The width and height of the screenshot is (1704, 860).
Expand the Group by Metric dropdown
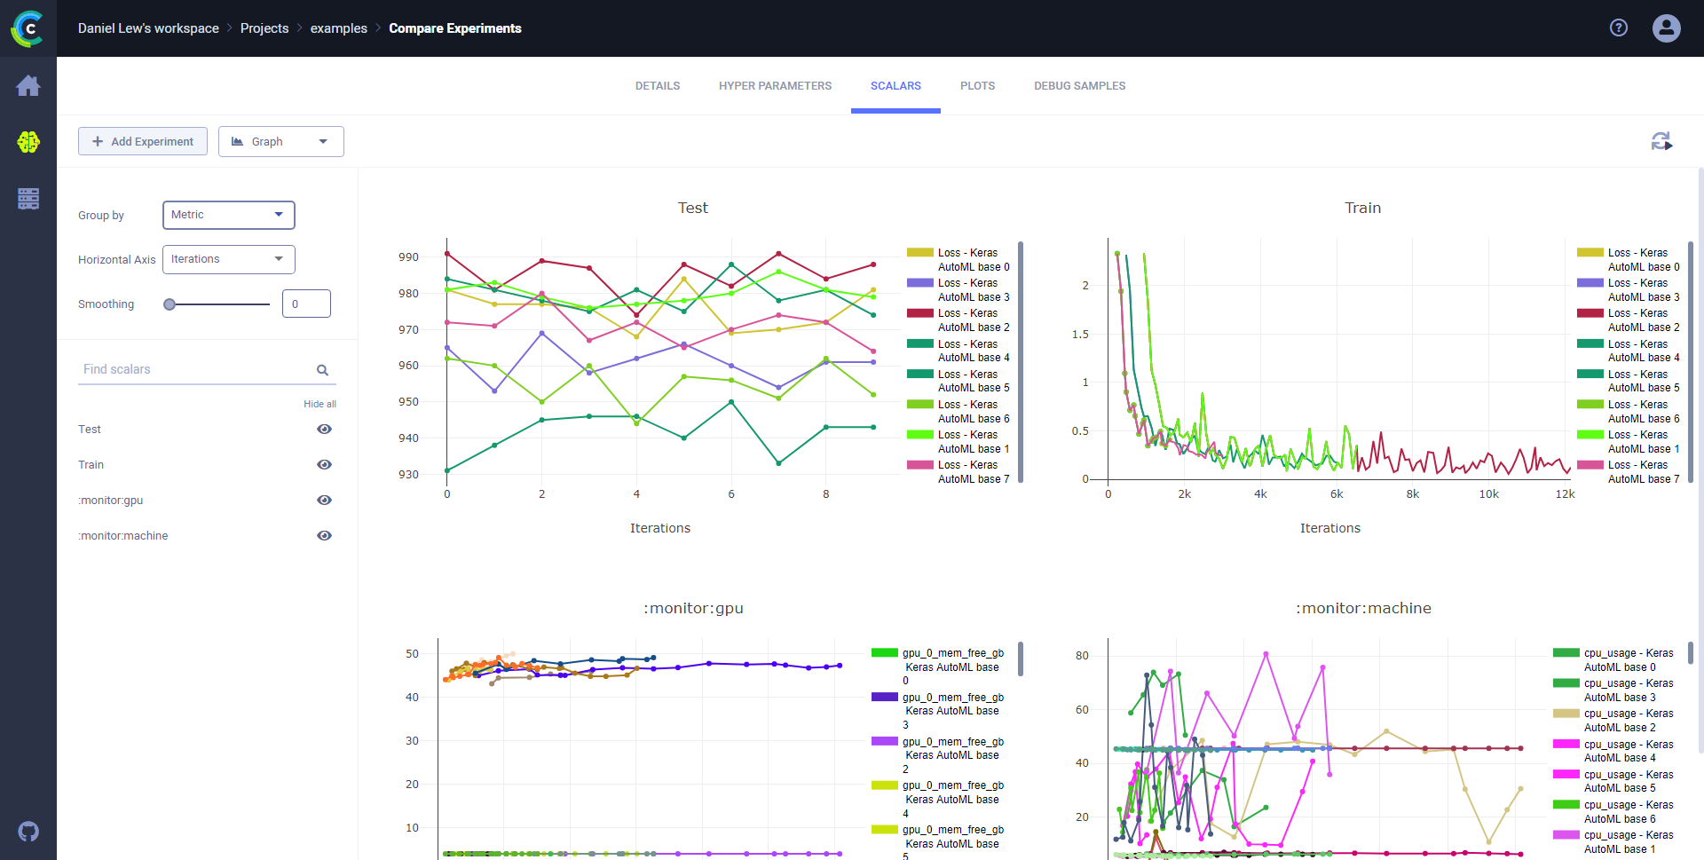(228, 215)
